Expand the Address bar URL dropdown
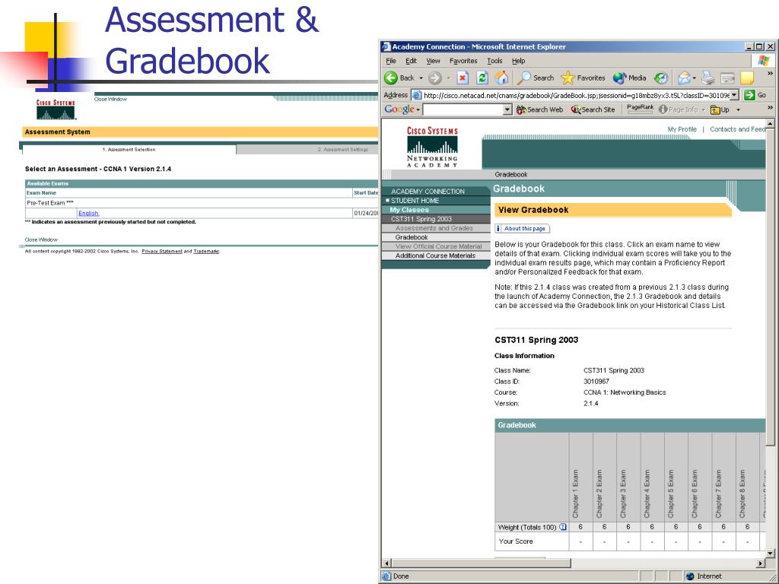 [735, 95]
